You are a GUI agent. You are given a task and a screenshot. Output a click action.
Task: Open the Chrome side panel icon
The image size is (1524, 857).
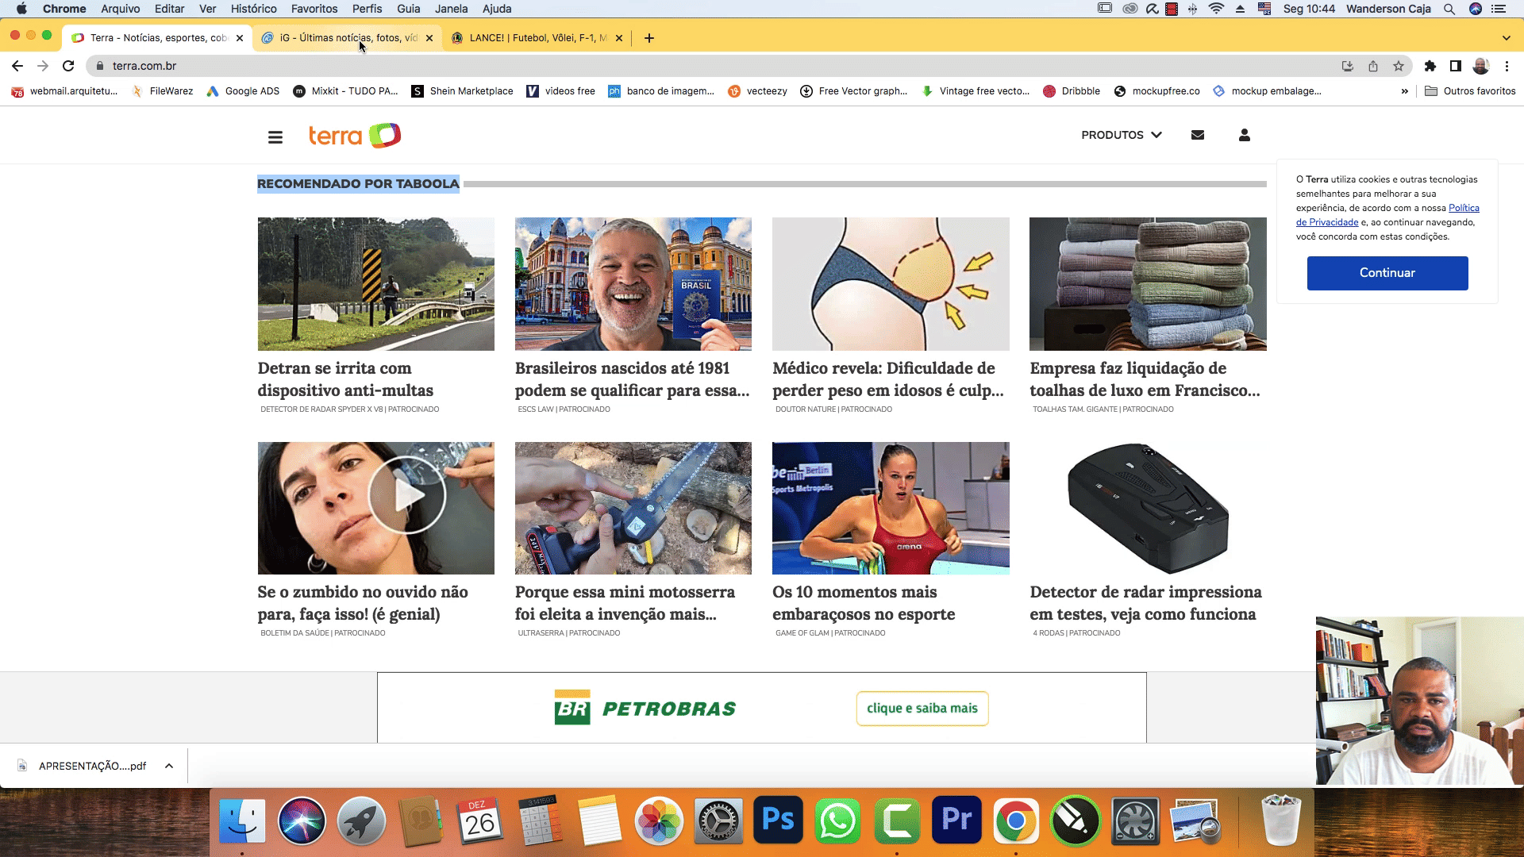[1456, 66]
